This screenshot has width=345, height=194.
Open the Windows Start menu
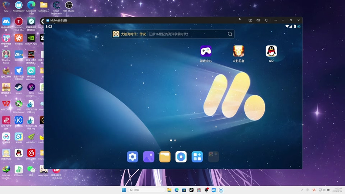tap(124, 190)
